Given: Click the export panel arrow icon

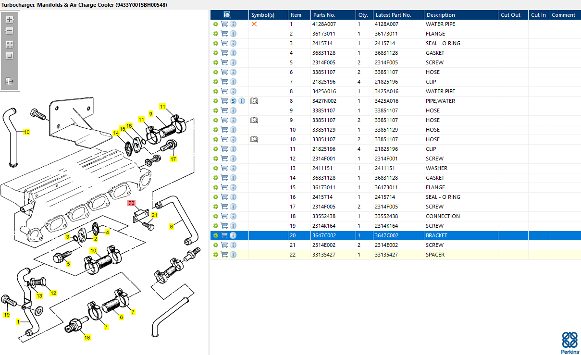Looking at the screenshot, I should [9, 81].
